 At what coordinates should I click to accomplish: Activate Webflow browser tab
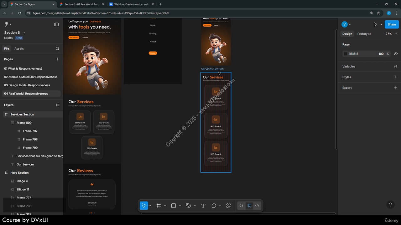(132, 4)
